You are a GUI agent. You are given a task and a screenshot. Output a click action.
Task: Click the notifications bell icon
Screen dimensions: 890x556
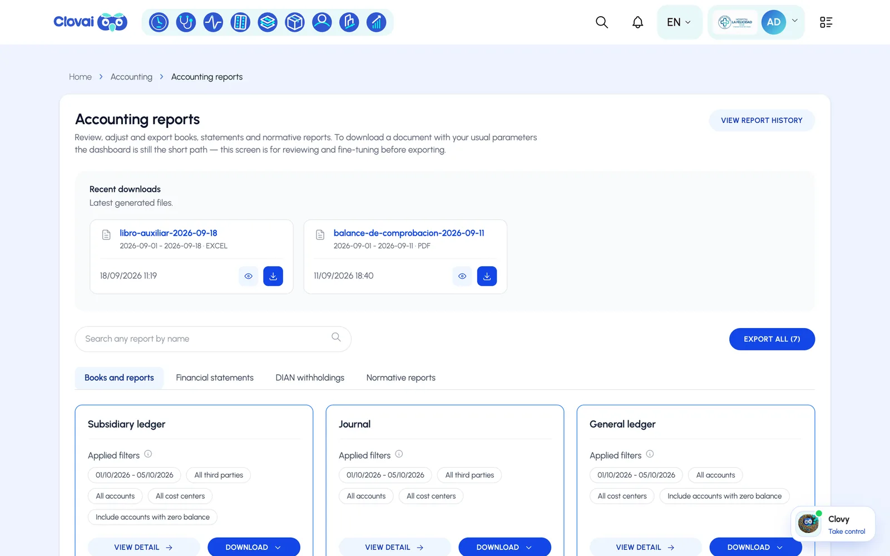(x=637, y=22)
